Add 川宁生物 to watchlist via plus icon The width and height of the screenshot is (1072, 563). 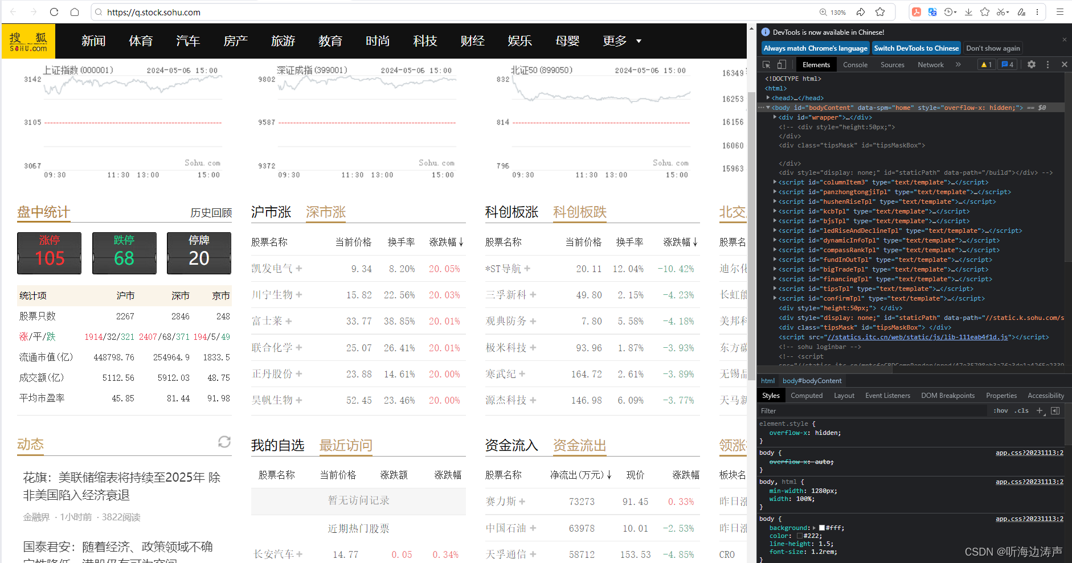(299, 295)
